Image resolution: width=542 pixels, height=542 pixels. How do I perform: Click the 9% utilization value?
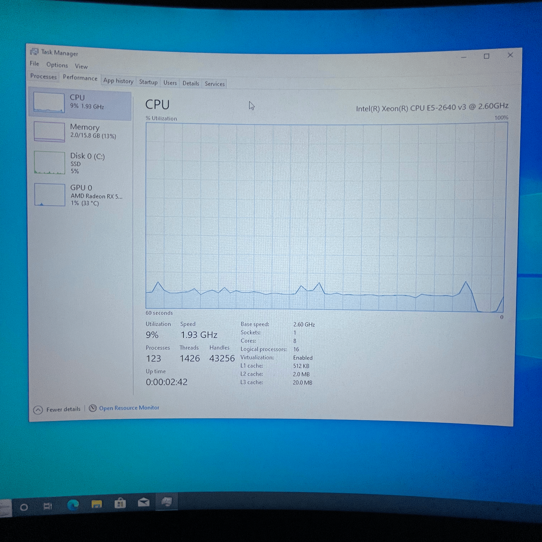[152, 335]
